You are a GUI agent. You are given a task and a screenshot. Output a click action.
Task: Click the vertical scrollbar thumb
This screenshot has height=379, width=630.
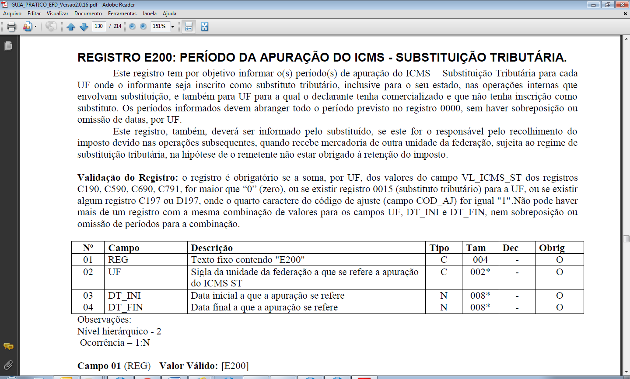click(626, 239)
